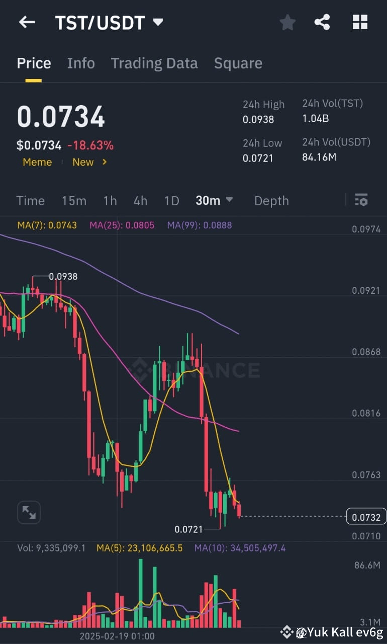Expand the chart to fullscreen

pos(29,512)
